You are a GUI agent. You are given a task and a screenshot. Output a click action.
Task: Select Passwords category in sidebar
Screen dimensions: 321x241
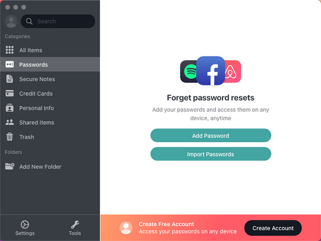coord(34,65)
